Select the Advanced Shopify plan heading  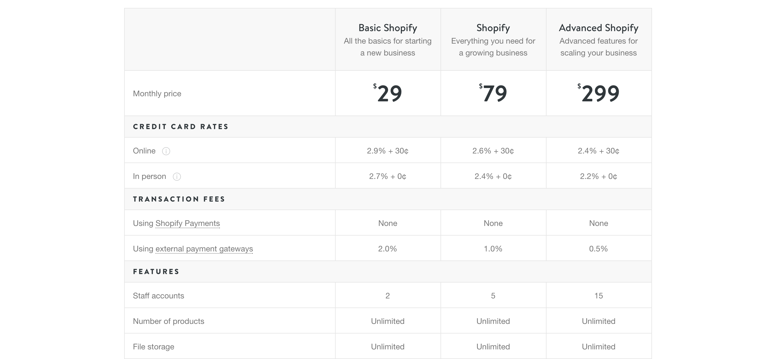[x=598, y=28]
